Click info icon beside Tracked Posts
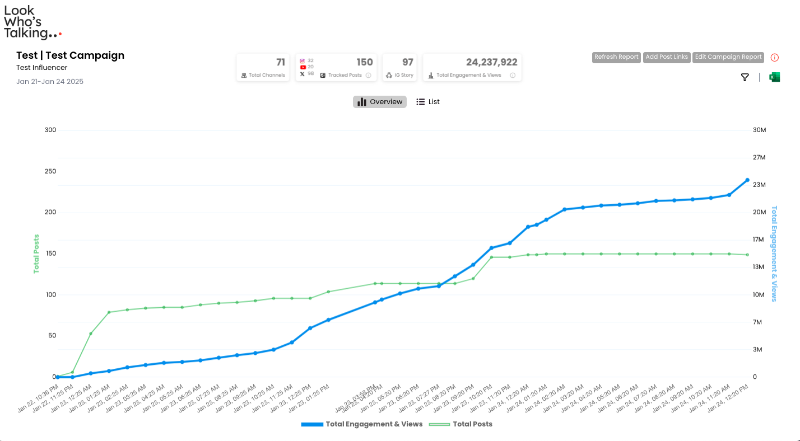800x441 pixels. pyautogui.click(x=368, y=75)
